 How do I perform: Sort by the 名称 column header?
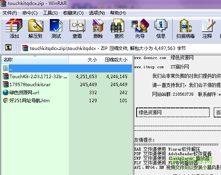pos(35,59)
